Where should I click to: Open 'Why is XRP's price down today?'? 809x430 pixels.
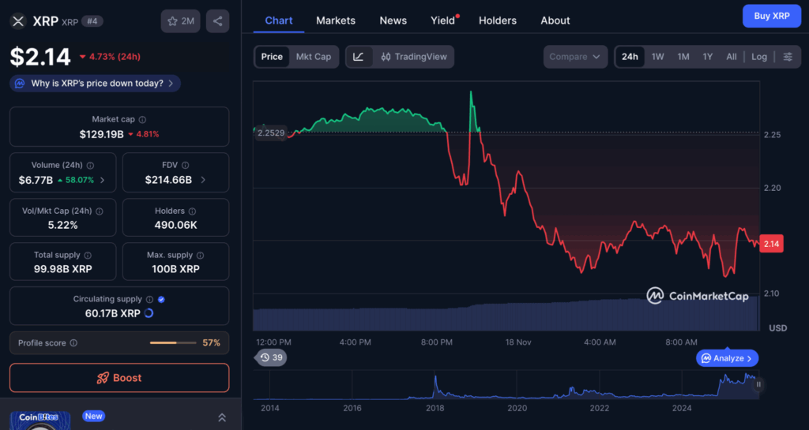[x=96, y=83]
